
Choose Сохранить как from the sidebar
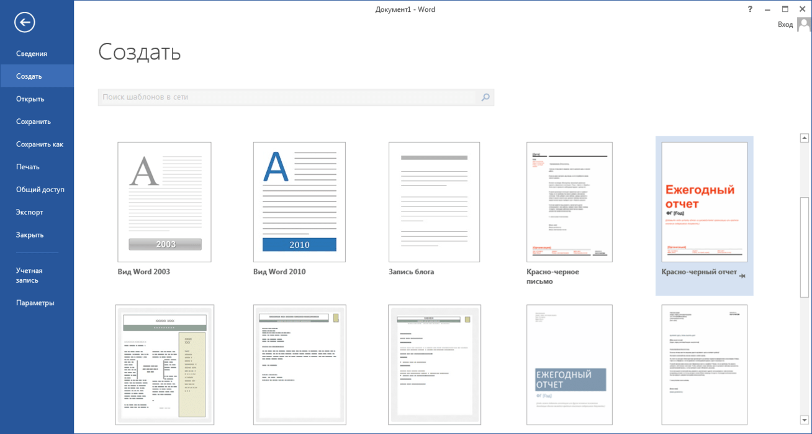tap(40, 144)
